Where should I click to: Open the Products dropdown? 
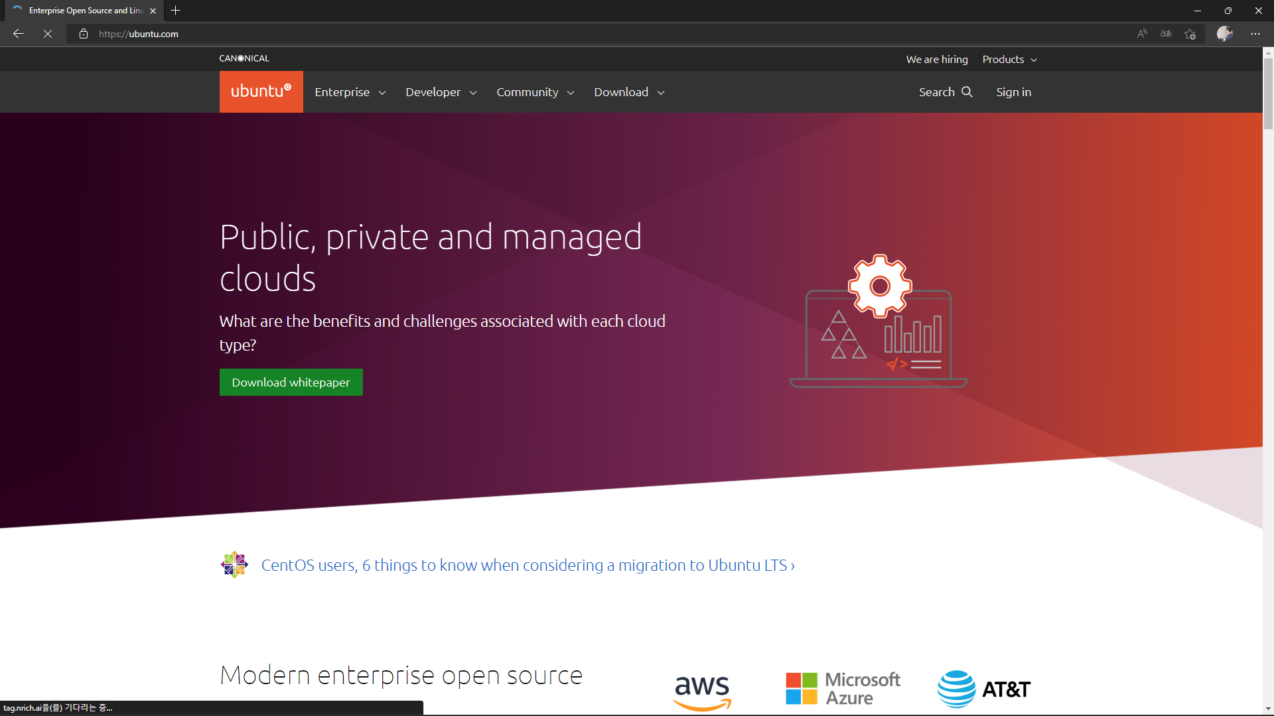[1009, 60]
